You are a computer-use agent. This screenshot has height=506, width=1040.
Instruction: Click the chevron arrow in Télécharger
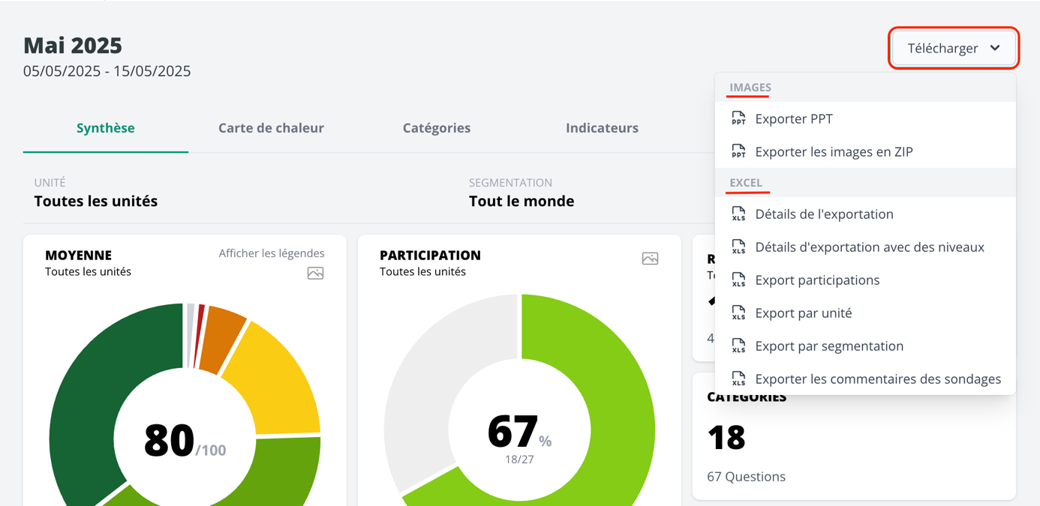point(995,48)
